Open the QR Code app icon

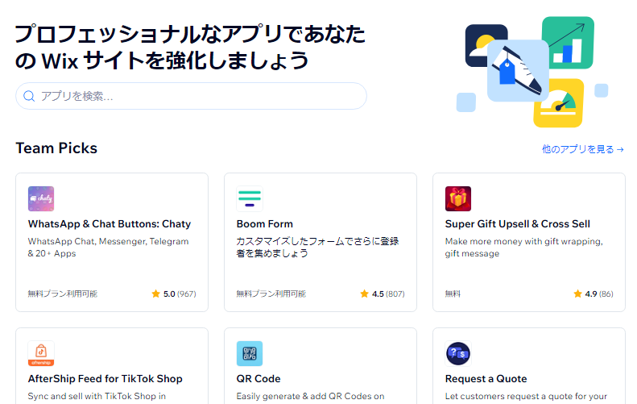click(x=250, y=353)
